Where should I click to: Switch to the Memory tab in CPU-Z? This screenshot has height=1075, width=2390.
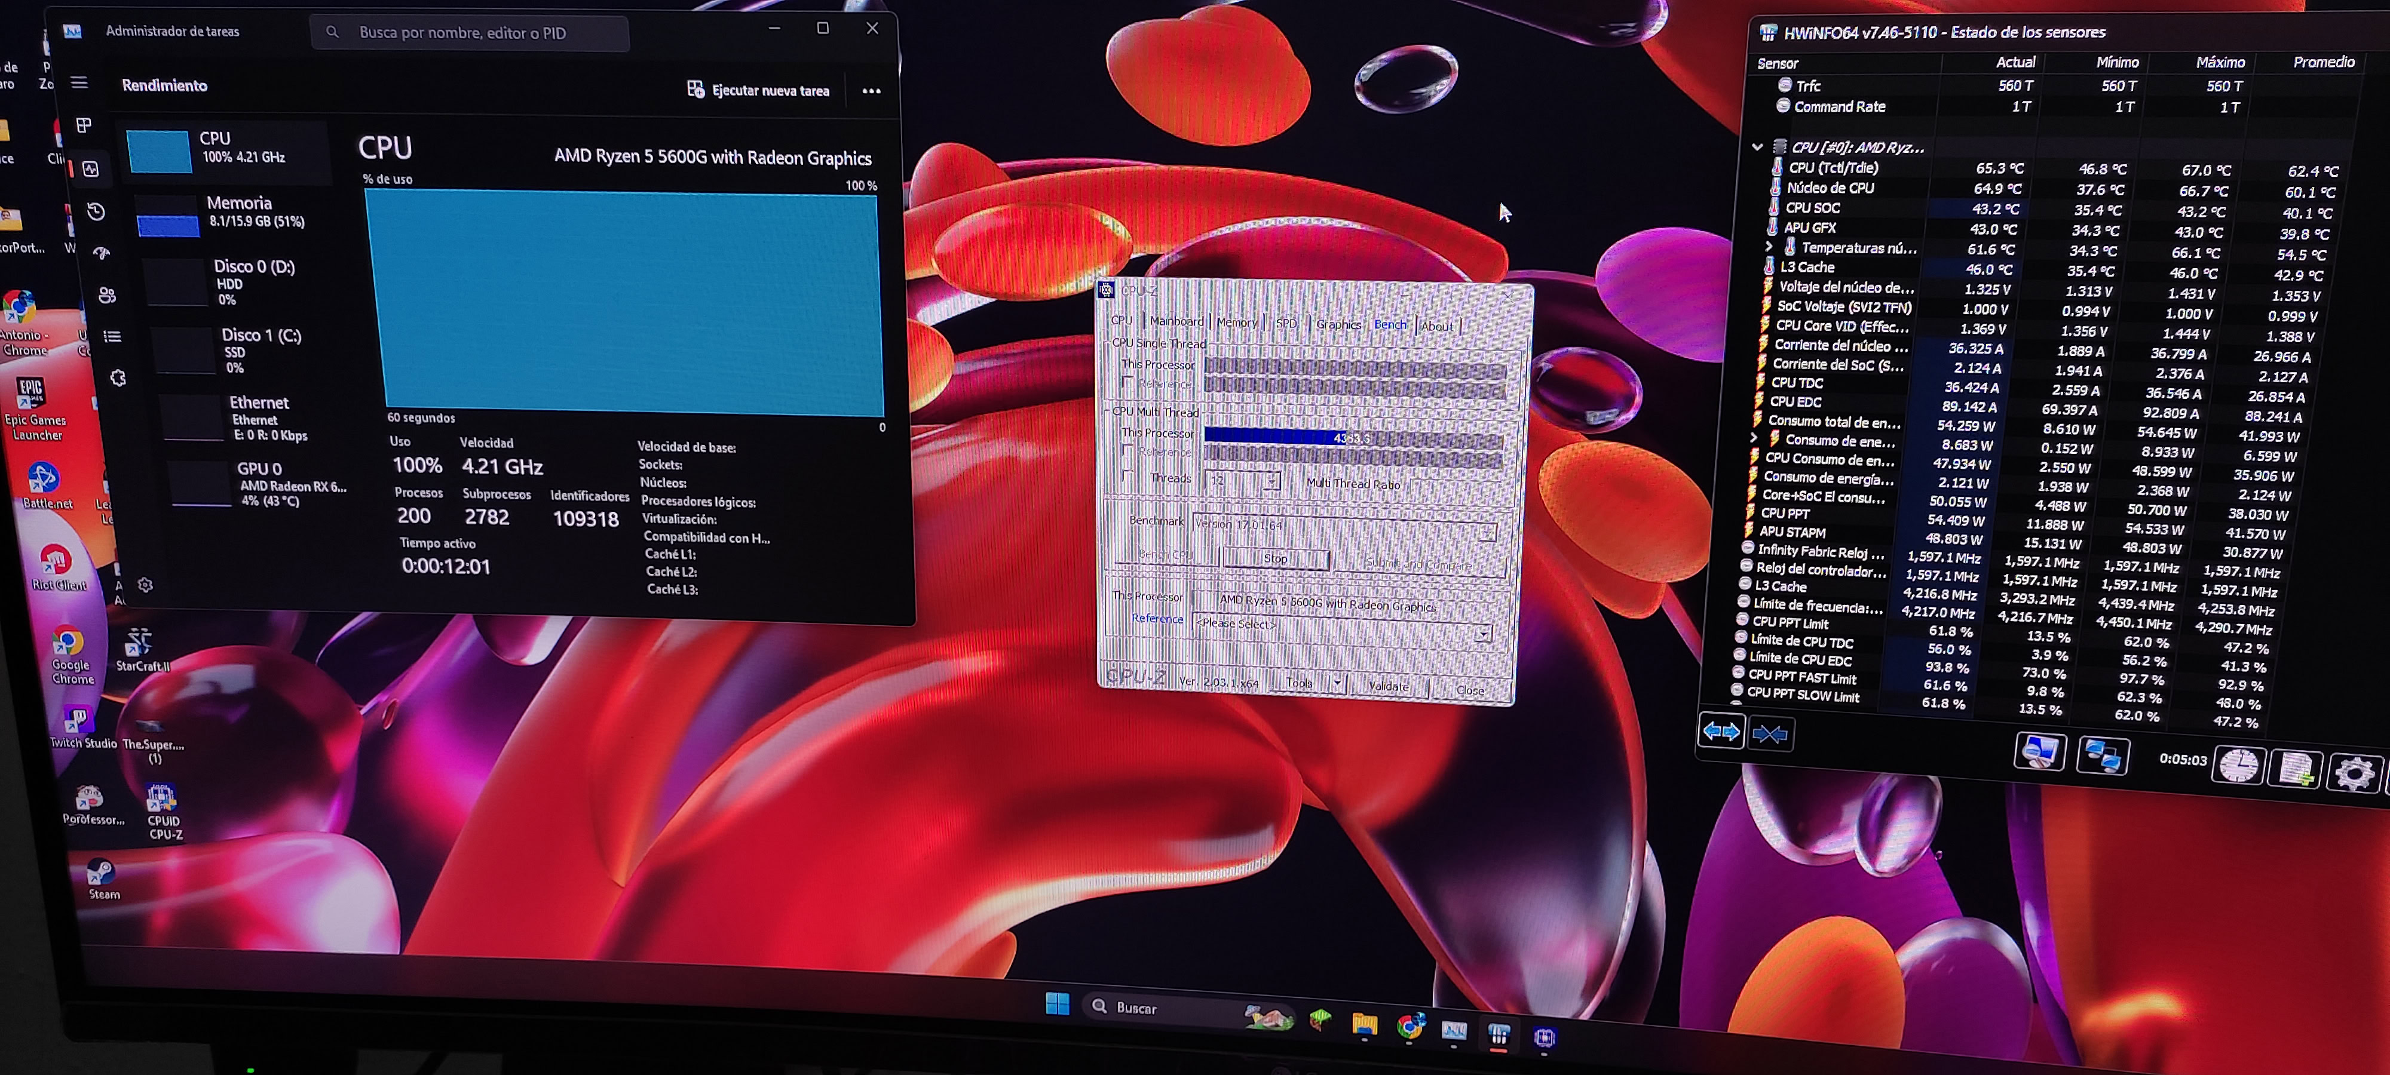point(1237,322)
